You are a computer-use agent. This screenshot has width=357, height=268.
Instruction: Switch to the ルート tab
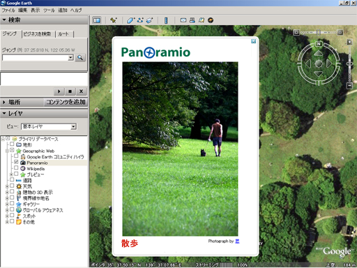click(x=63, y=34)
